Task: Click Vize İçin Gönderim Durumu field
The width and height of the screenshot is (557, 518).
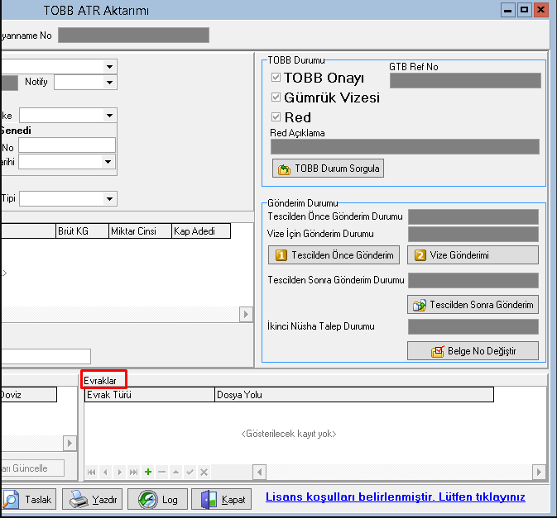Action: point(473,234)
